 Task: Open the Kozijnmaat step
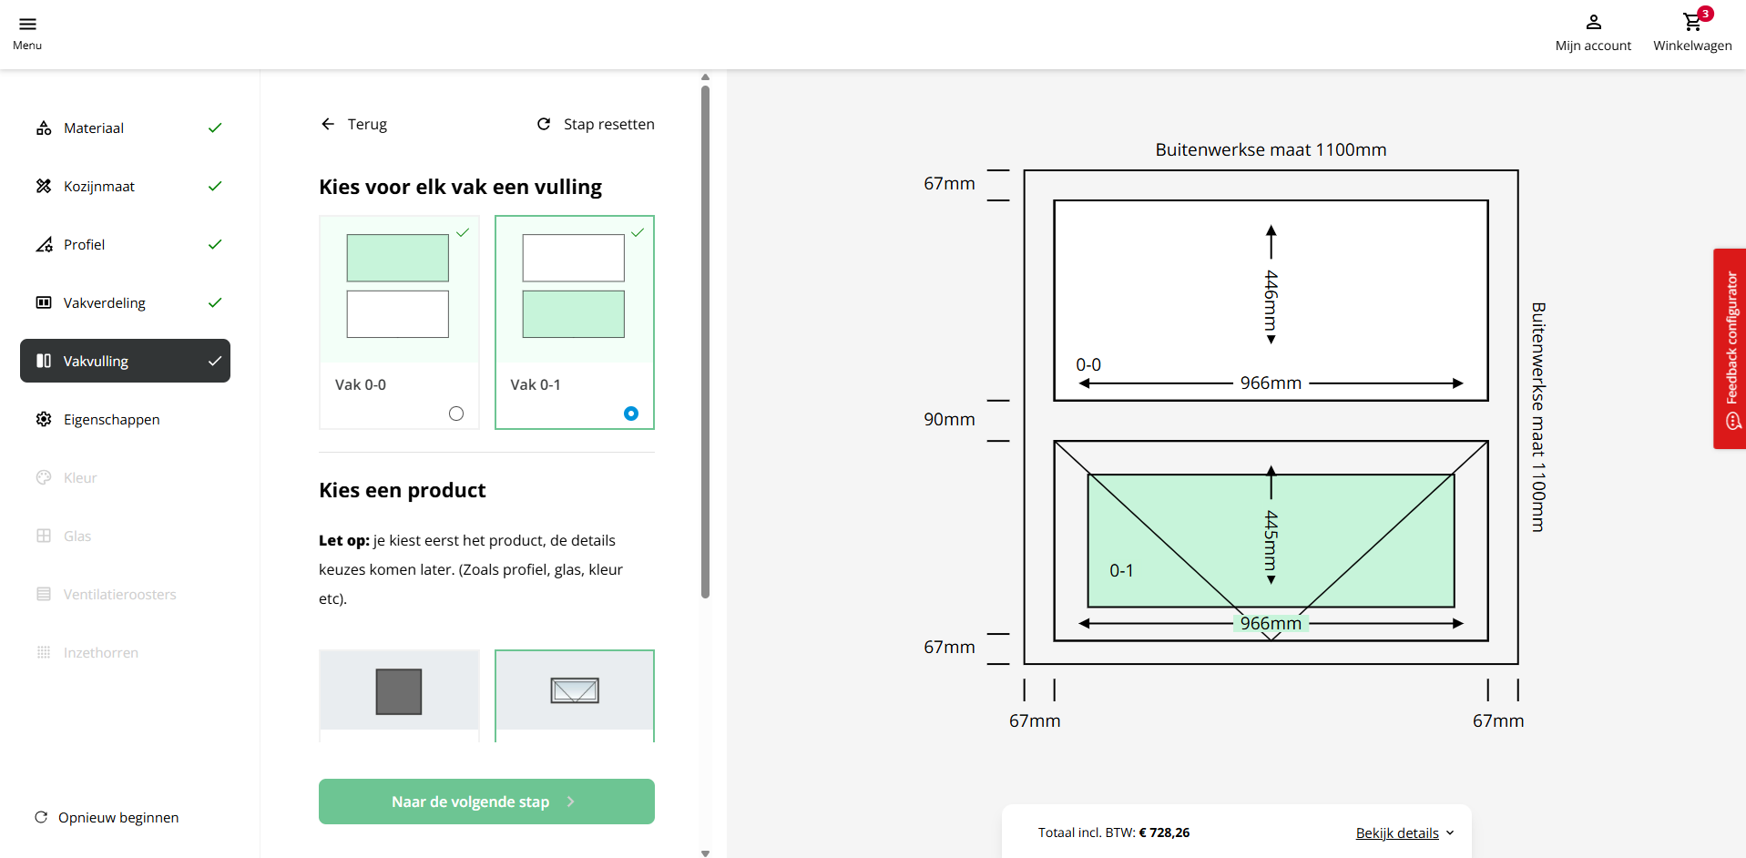(98, 187)
